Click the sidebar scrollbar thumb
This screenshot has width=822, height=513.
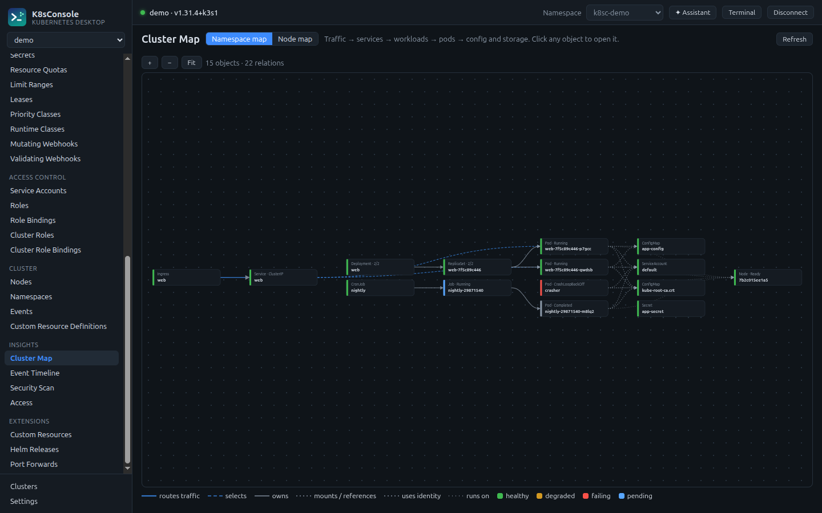point(127,360)
